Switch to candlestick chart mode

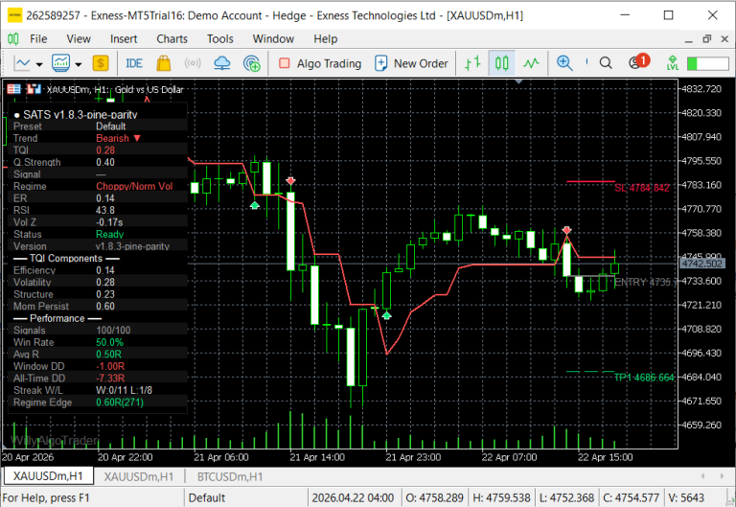coord(502,63)
